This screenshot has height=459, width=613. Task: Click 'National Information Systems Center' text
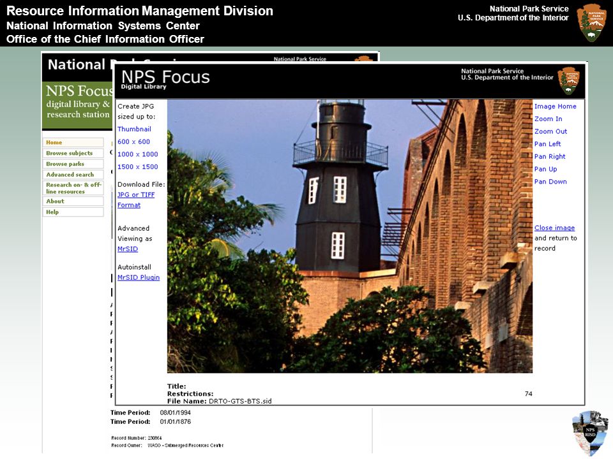tap(103, 25)
